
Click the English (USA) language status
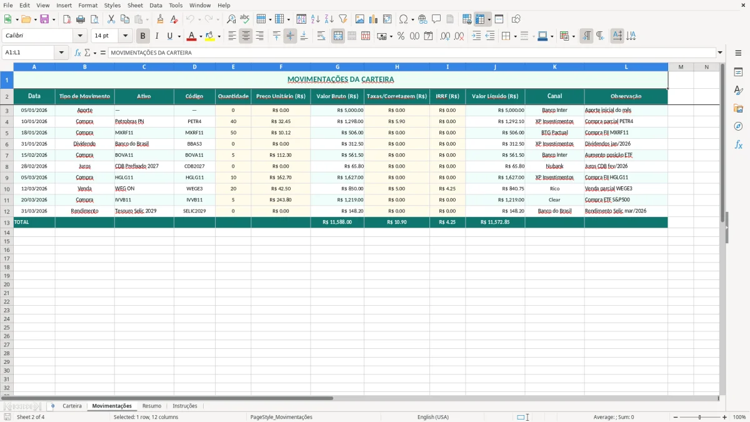pos(433,417)
